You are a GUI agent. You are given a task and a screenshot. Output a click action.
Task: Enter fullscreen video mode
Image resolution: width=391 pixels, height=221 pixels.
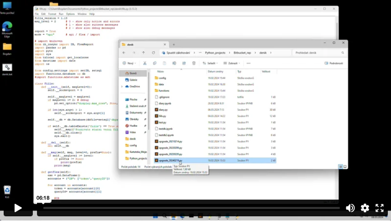click(x=380, y=208)
